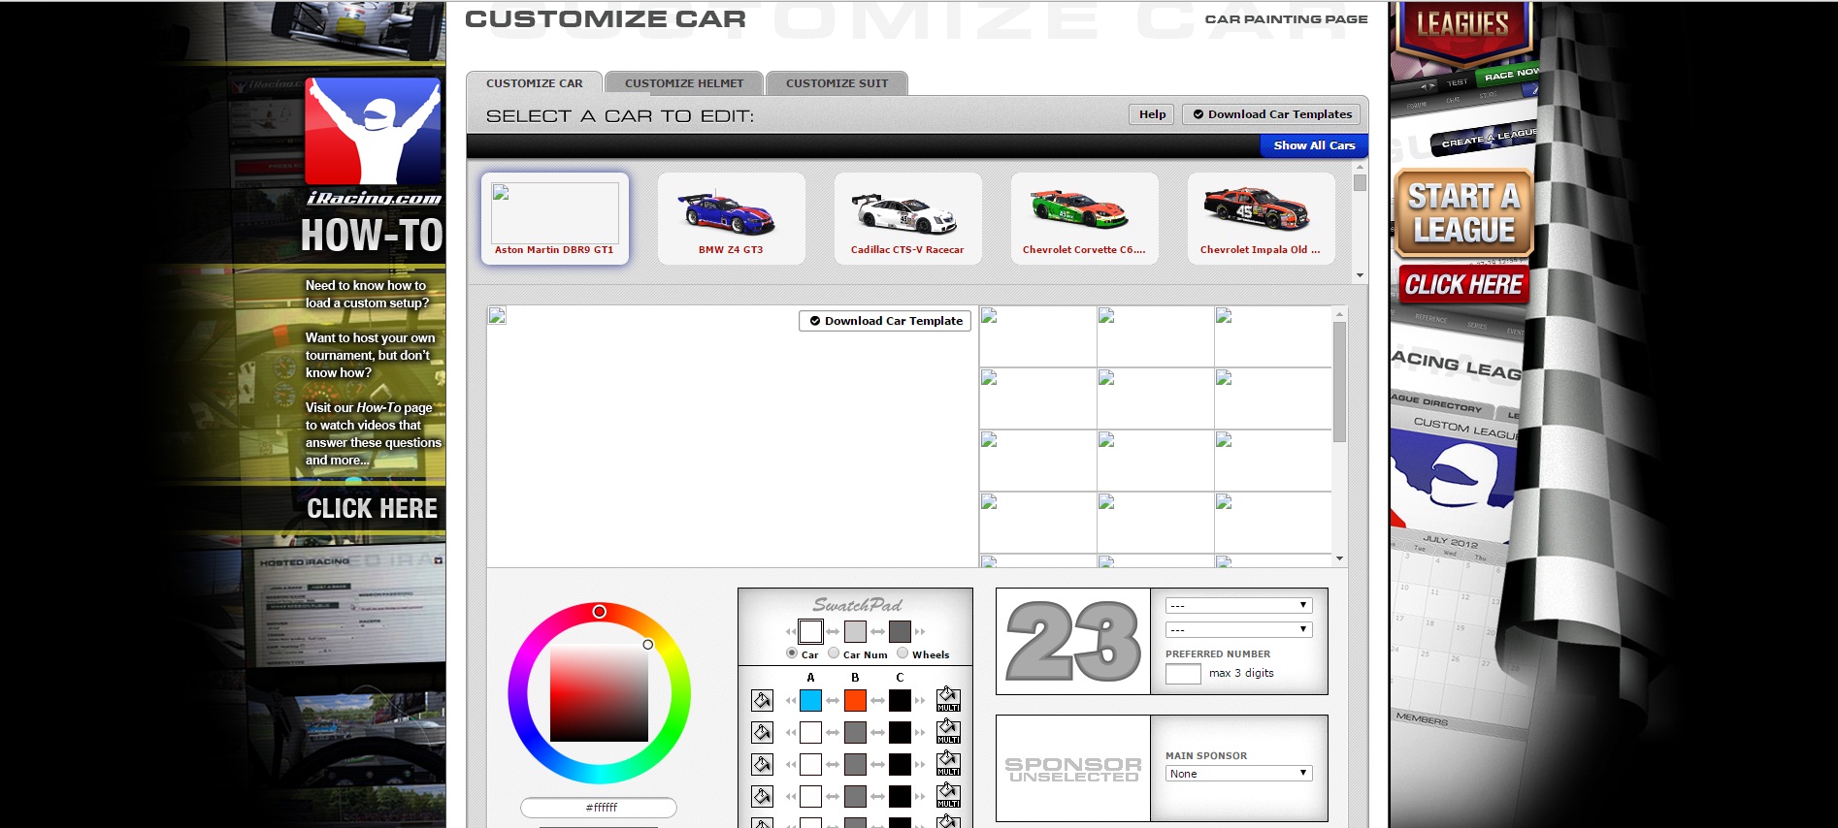Viewport: 1838px width, 828px height.
Task: Click the pattern grid scrollbar thumb
Action: tap(1339, 382)
